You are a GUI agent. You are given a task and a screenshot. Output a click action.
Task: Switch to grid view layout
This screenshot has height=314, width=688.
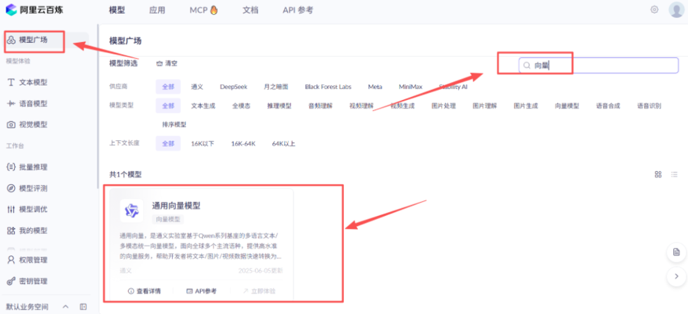pyautogui.click(x=657, y=174)
